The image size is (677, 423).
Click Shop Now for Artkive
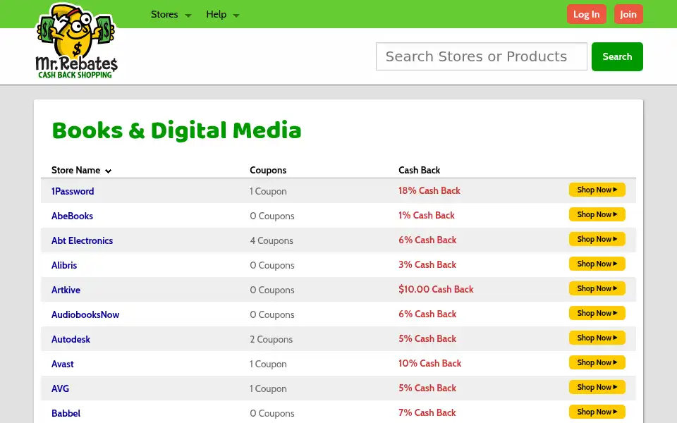[x=597, y=288]
